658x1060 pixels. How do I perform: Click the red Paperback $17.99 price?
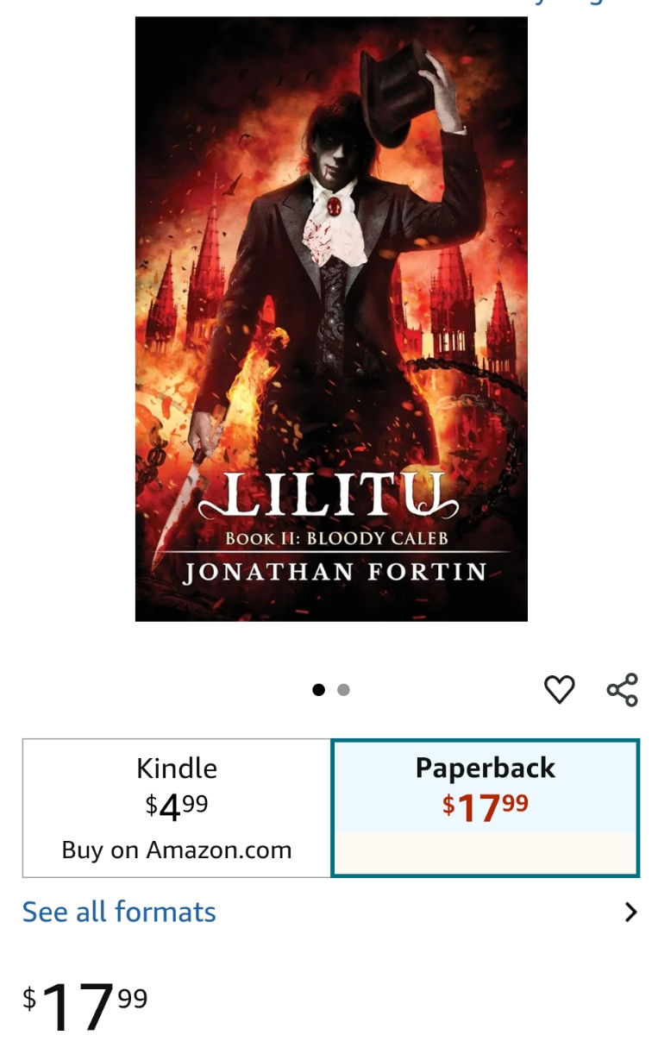pos(486,806)
